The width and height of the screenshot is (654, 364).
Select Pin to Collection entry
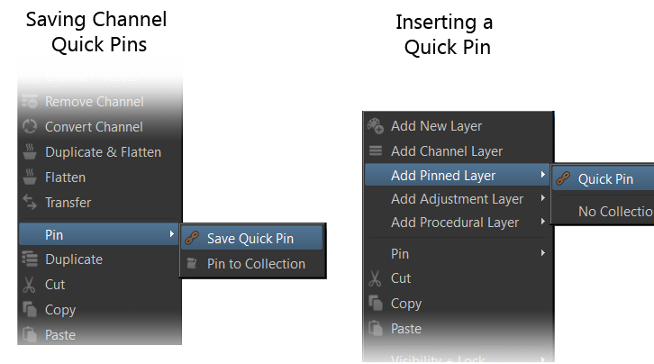[x=256, y=264]
